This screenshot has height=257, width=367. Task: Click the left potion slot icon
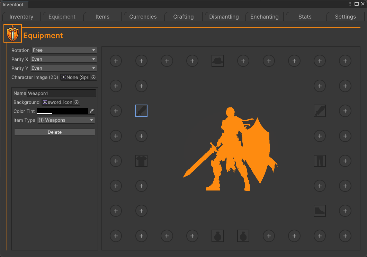pyautogui.click(x=218, y=236)
